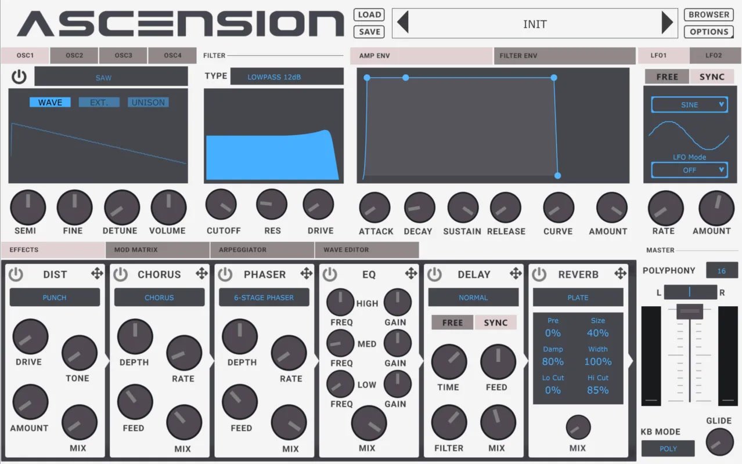Enable the DIST effect power button

[16, 274]
